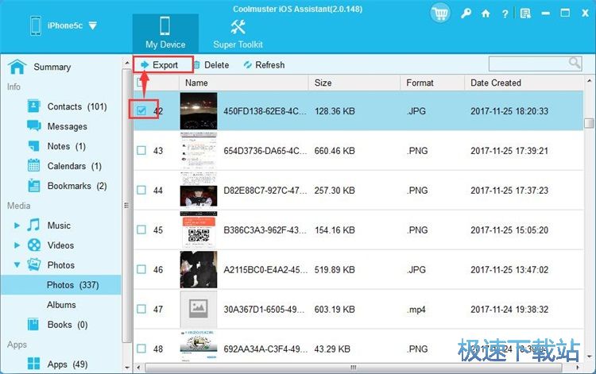Sort by the Size column header
The image size is (596, 374).
point(354,83)
